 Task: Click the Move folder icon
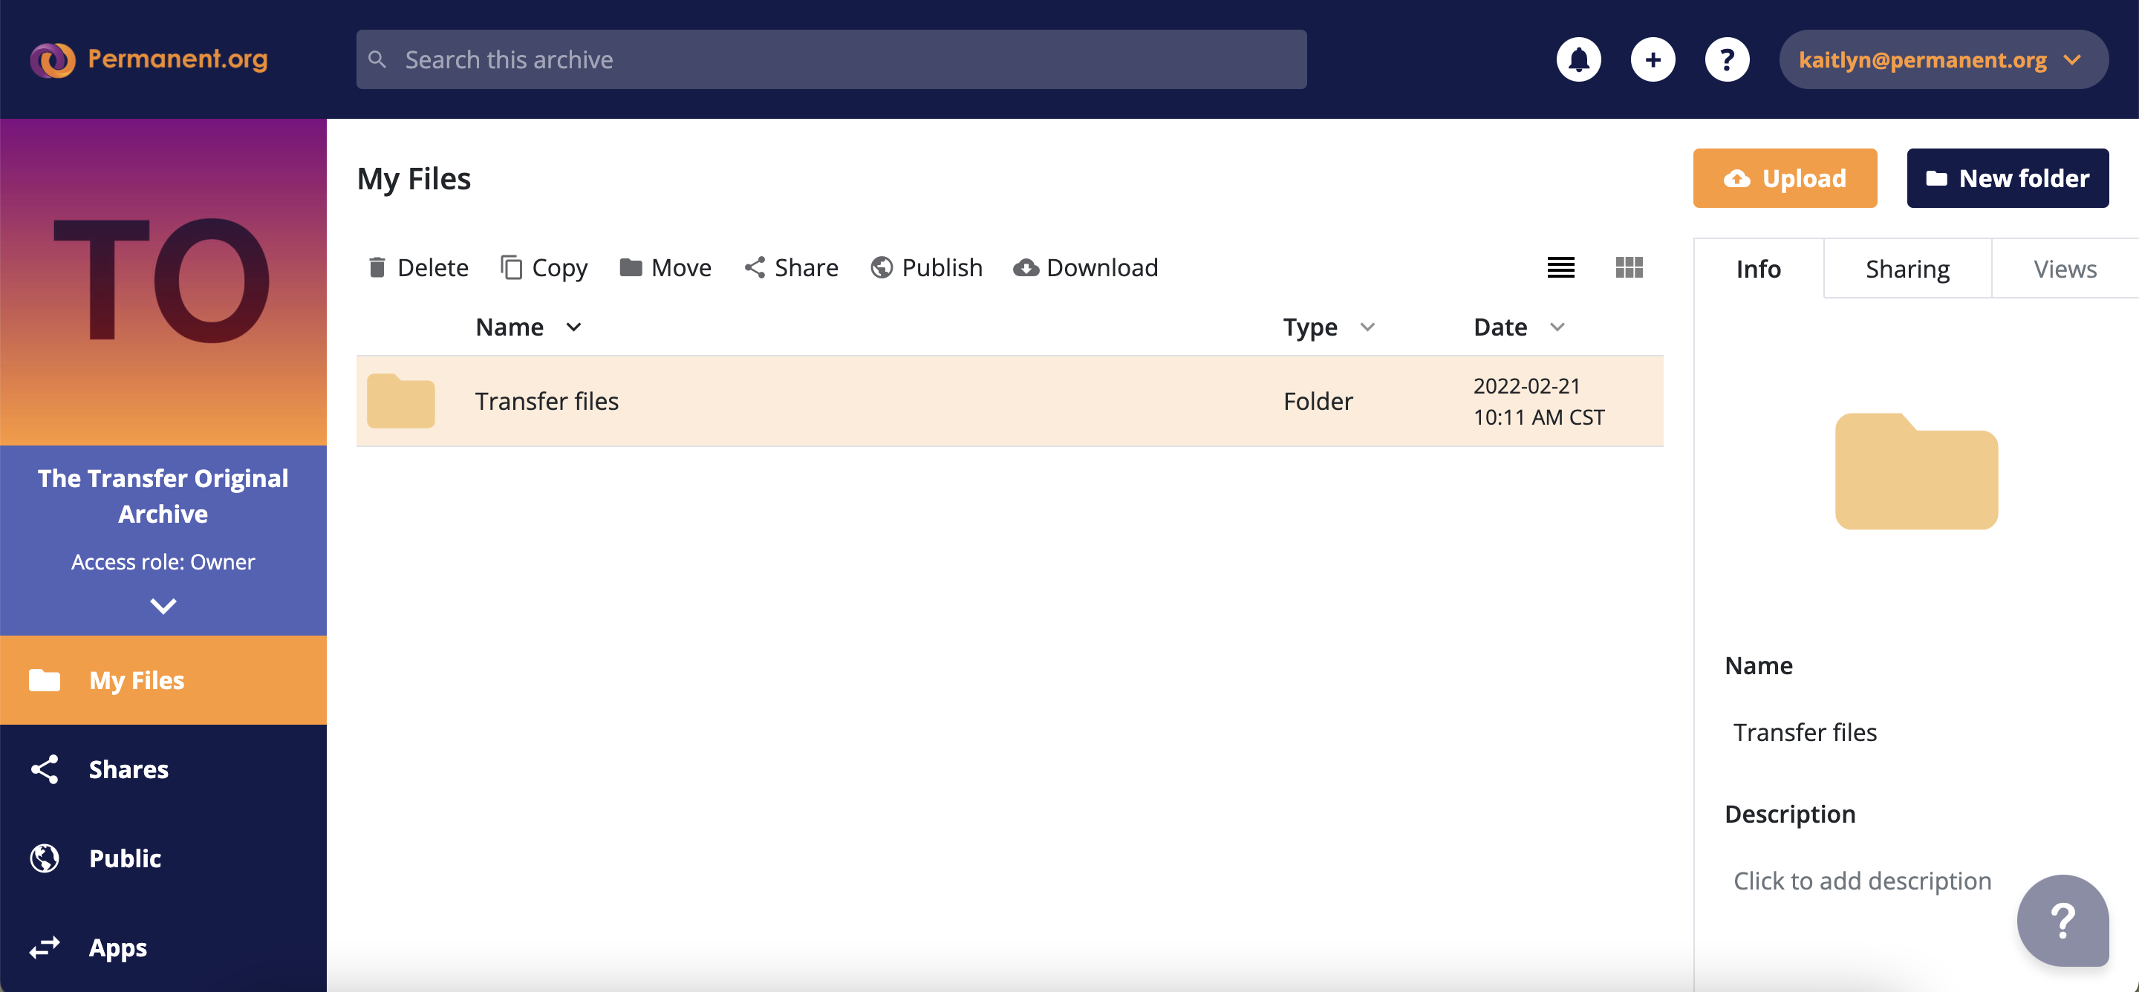point(631,267)
